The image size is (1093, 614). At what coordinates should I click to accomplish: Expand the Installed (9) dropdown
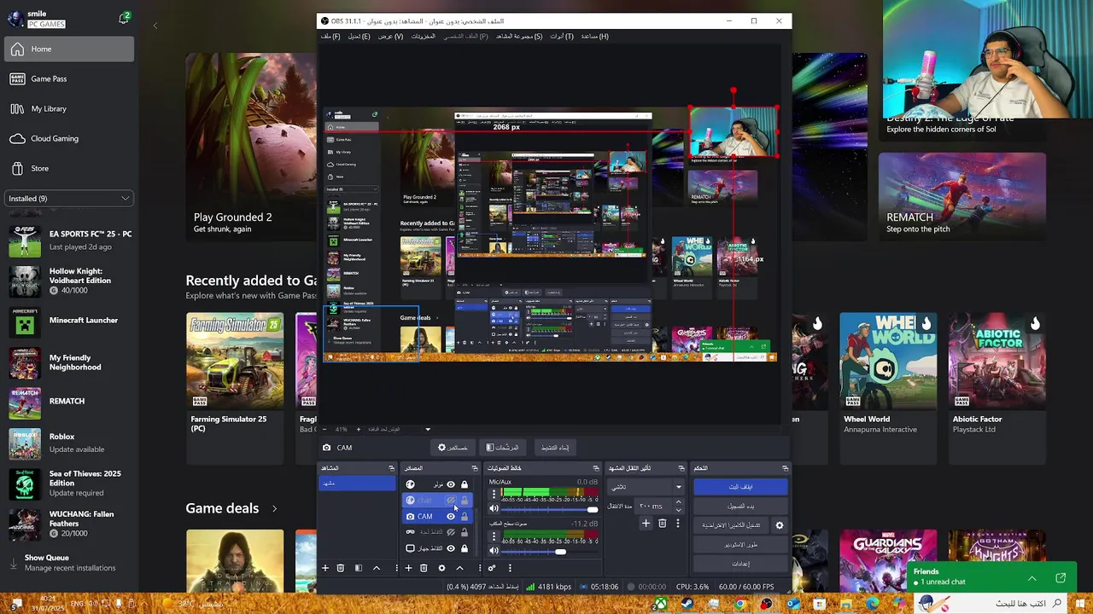68,199
